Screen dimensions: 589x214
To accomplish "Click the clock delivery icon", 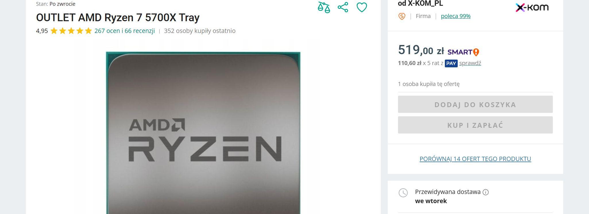I will pyautogui.click(x=403, y=193).
